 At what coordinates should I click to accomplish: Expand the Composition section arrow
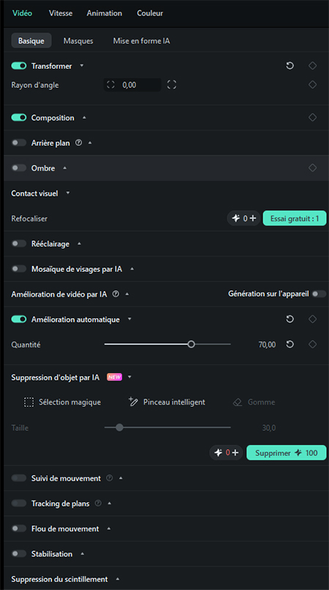(x=84, y=117)
